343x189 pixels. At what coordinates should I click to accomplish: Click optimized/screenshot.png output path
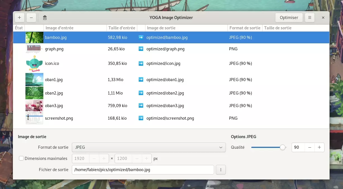pyautogui.click(x=170, y=118)
